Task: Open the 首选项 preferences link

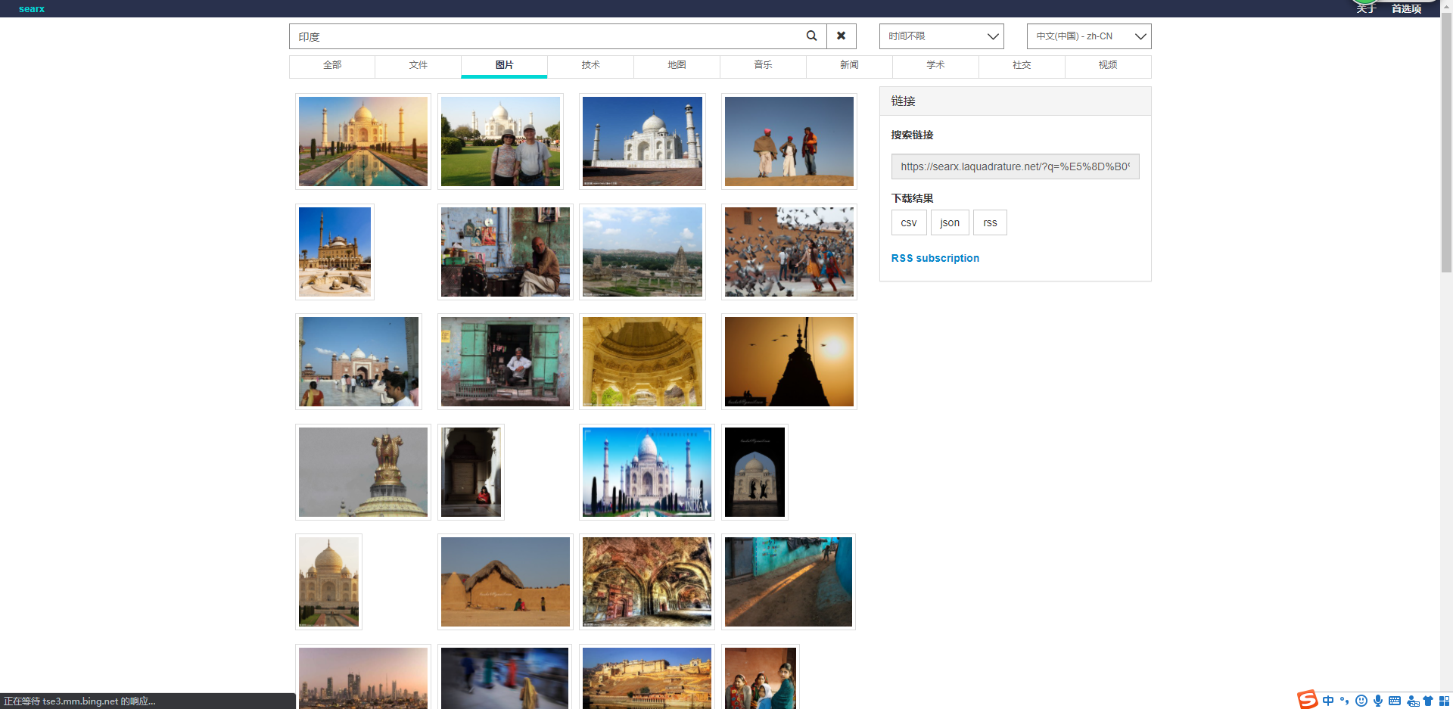Action: point(1406,9)
